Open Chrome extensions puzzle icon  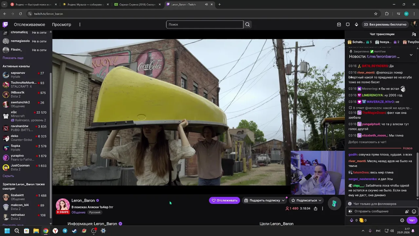(387, 14)
